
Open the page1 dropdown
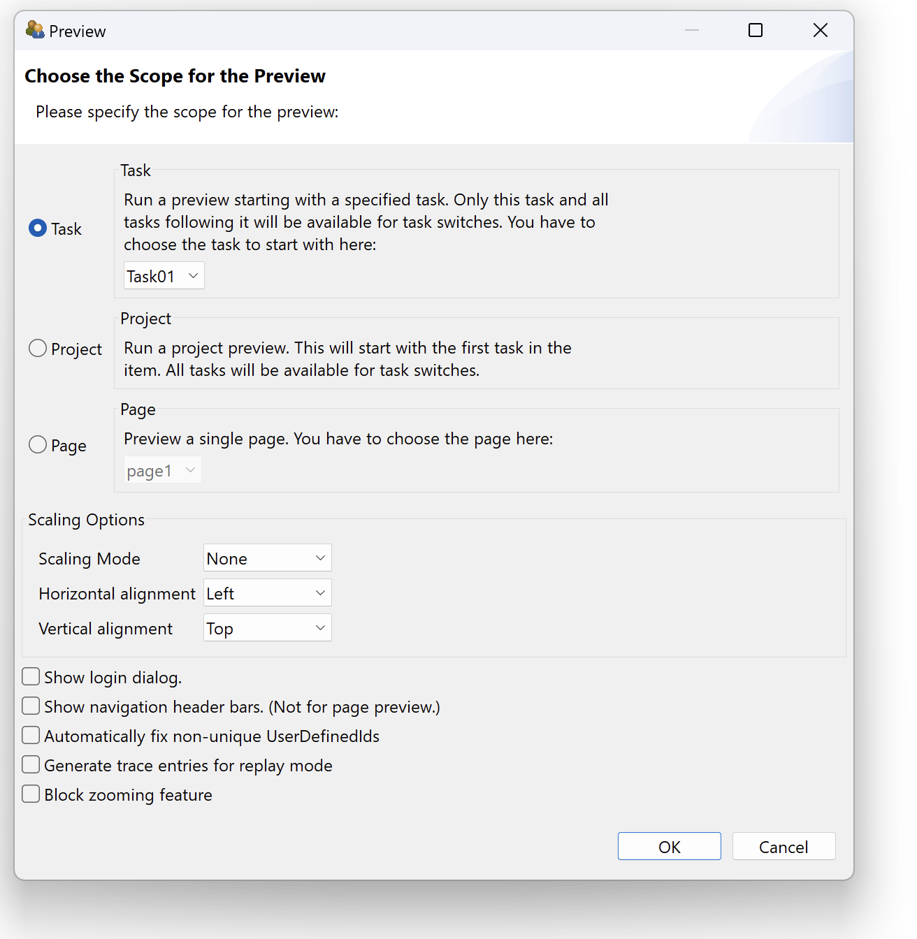(163, 470)
